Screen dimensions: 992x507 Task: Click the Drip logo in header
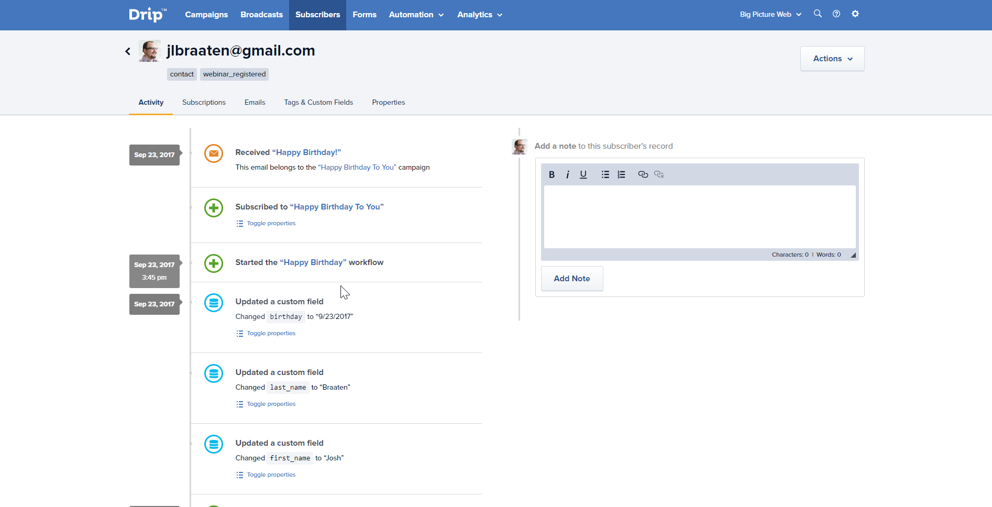(x=148, y=15)
